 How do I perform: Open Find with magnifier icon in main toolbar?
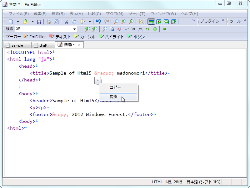[x=116, y=22]
